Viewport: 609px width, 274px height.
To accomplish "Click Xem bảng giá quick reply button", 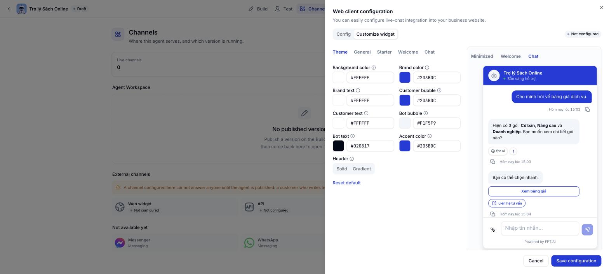I will (x=534, y=191).
